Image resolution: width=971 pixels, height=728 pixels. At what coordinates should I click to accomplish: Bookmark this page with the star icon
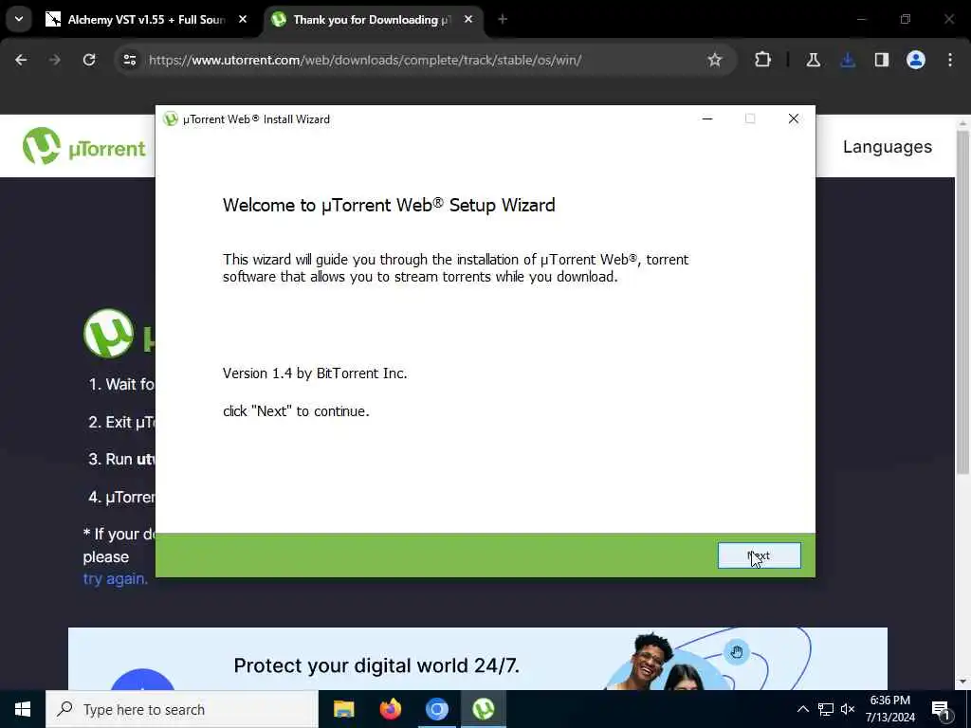pyautogui.click(x=715, y=60)
